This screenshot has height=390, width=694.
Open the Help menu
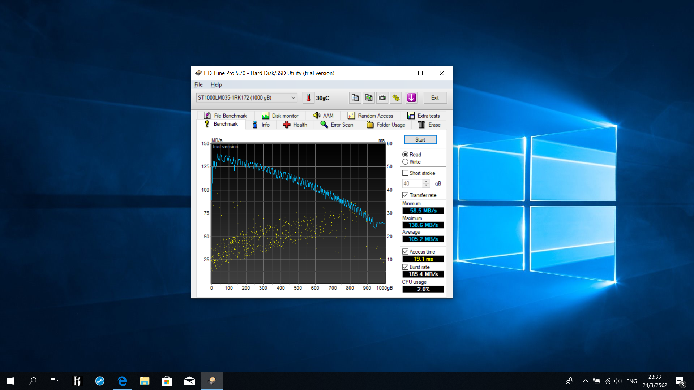pyautogui.click(x=216, y=84)
